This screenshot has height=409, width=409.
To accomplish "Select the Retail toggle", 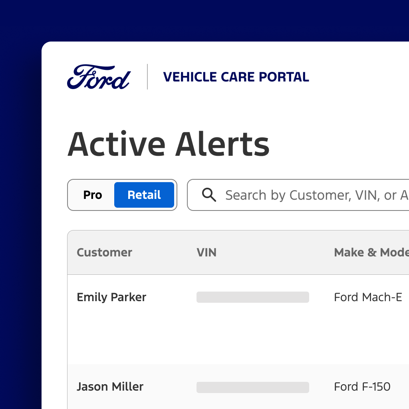I will [144, 195].
